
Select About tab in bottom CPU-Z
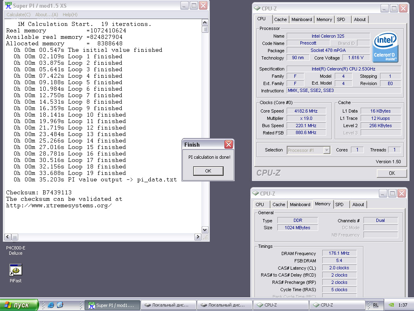pos(358,204)
